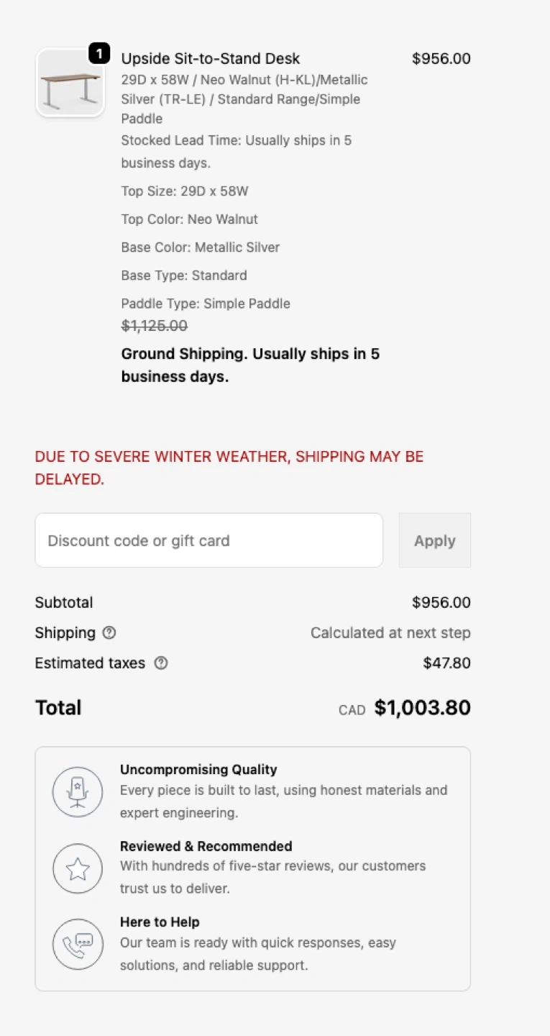Viewport: 550px width, 1036px height.
Task: Click the Reviewed & Recommended star icon
Action: [78, 868]
